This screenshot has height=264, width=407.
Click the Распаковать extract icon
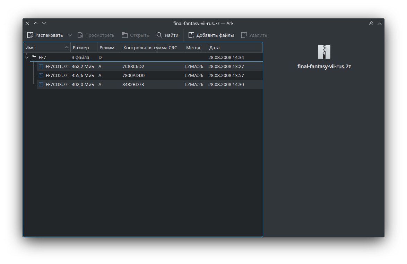30,35
